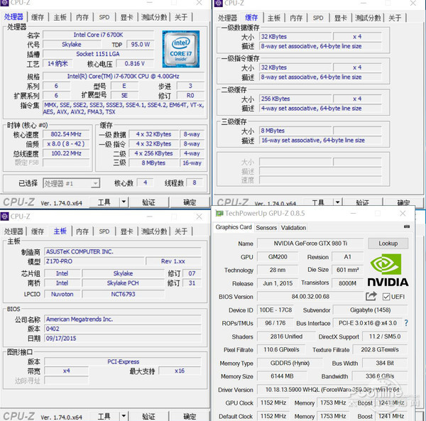The width and height of the screenshot is (426, 421).
Task: Click the CPU-Z title icon in the cache window
Action: pyautogui.click(x=219, y=3)
